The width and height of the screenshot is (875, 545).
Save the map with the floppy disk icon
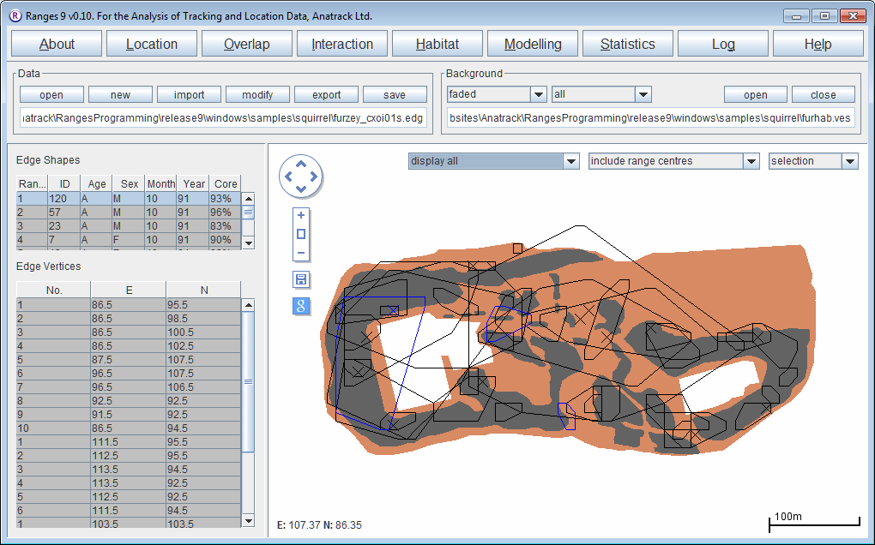click(x=301, y=279)
